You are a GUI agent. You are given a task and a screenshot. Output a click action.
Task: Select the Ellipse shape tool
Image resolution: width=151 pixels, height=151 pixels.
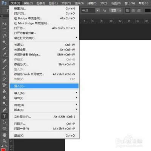[x=5, y=128]
